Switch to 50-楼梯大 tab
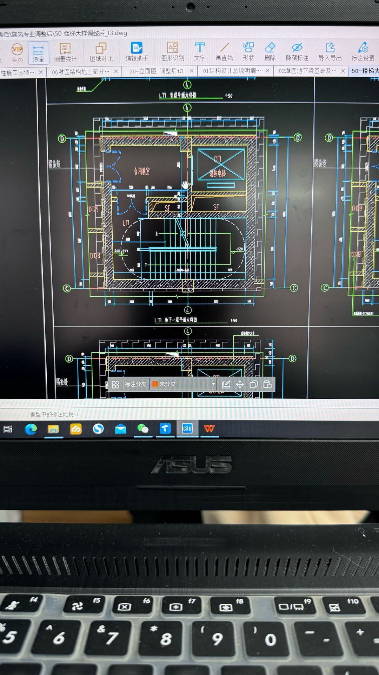The height and width of the screenshot is (675, 379). click(x=365, y=71)
